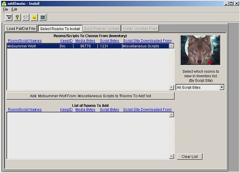Click the teal book toolbar icon
The height and width of the screenshot is (173, 240).
43,17
